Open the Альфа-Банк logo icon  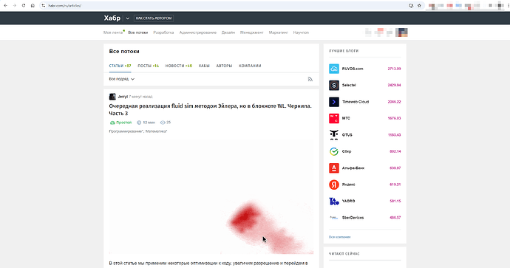click(x=333, y=168)
